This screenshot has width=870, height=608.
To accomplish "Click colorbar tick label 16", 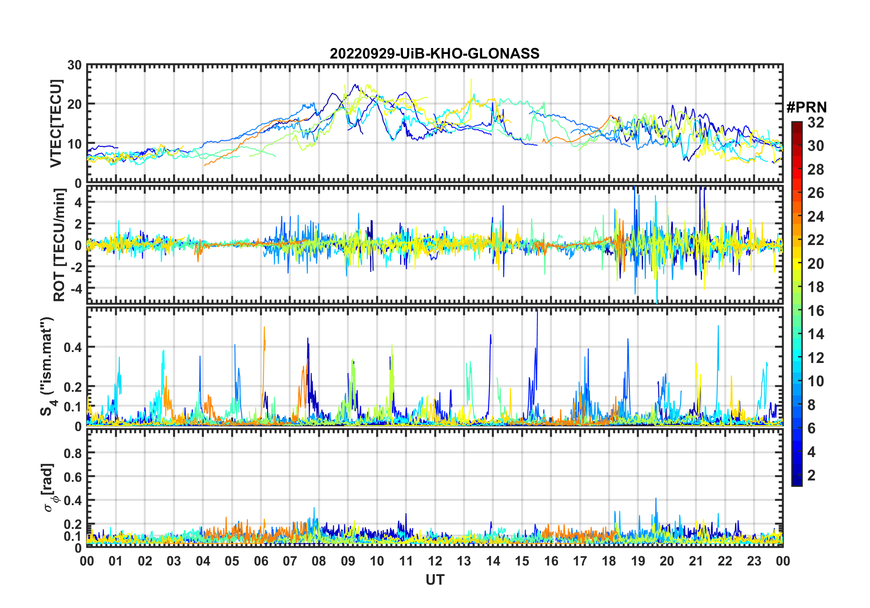I will [816, 311].
